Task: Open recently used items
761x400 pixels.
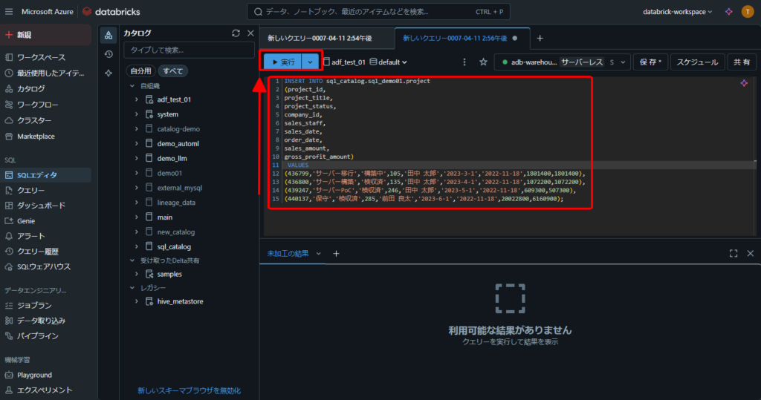Action: (x=45, y=73)
